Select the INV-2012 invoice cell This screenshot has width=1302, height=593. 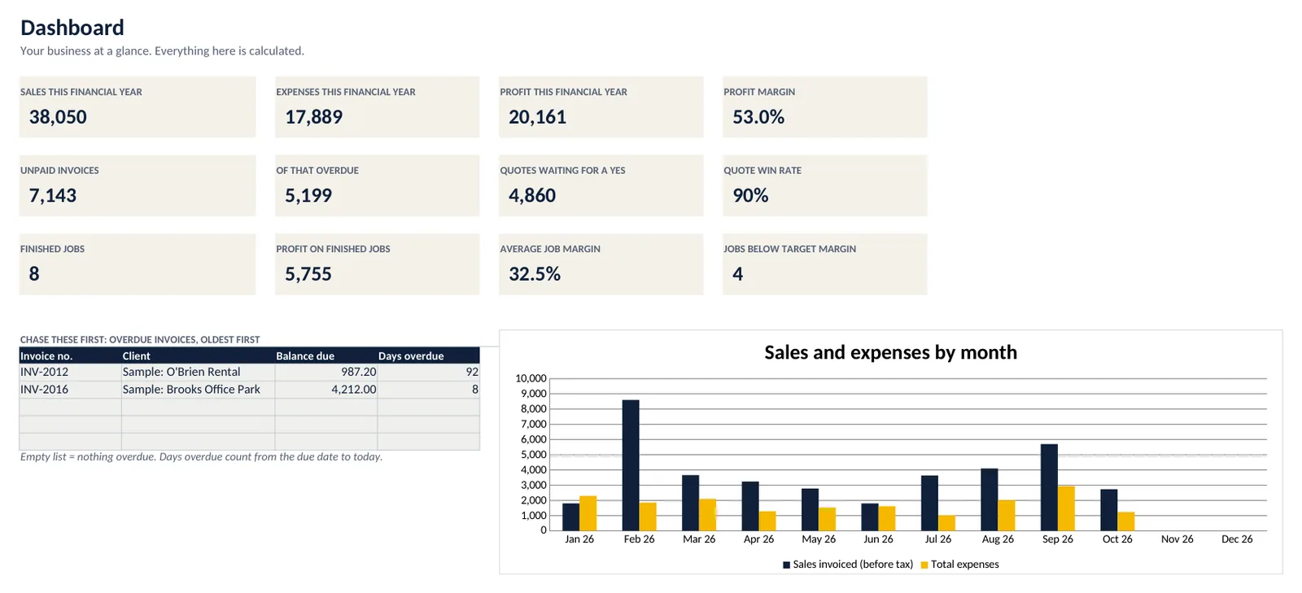[x=70, y=372]
